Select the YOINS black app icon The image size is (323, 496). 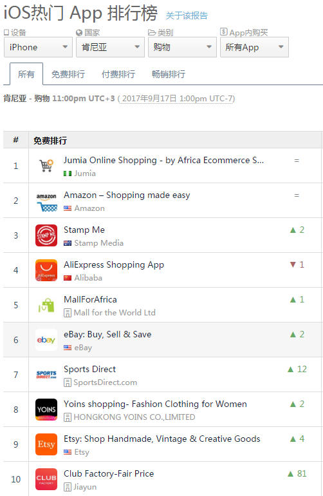tap(46, 409)
